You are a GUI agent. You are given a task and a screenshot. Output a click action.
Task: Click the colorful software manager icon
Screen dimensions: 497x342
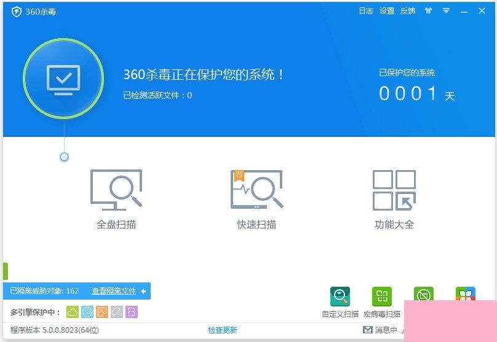[x=465, y=294]
